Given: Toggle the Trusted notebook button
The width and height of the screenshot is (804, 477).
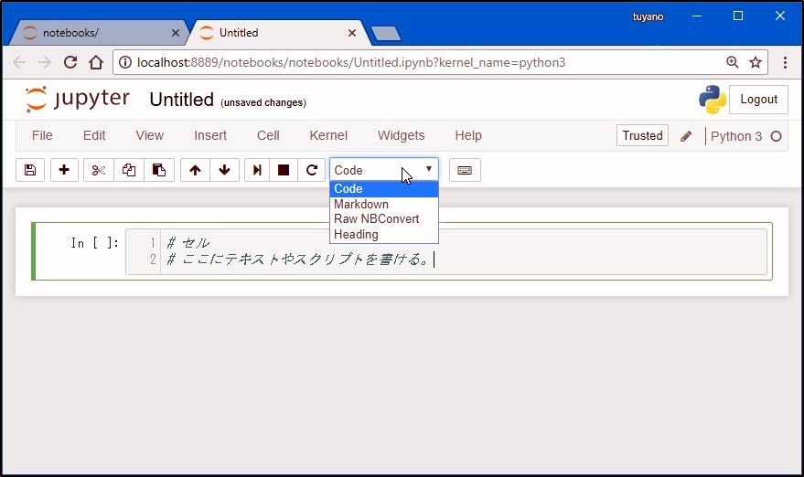Looking at the screenshot, I should point(642,135).
